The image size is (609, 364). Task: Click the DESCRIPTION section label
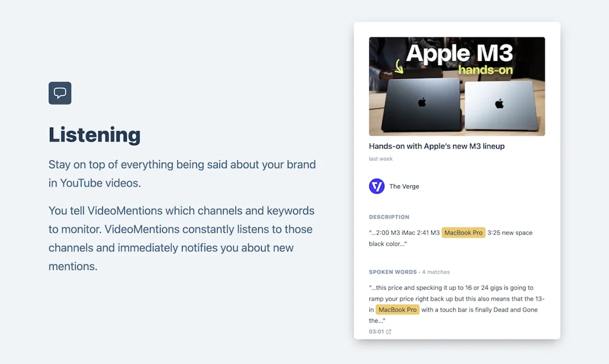(389, 217)
